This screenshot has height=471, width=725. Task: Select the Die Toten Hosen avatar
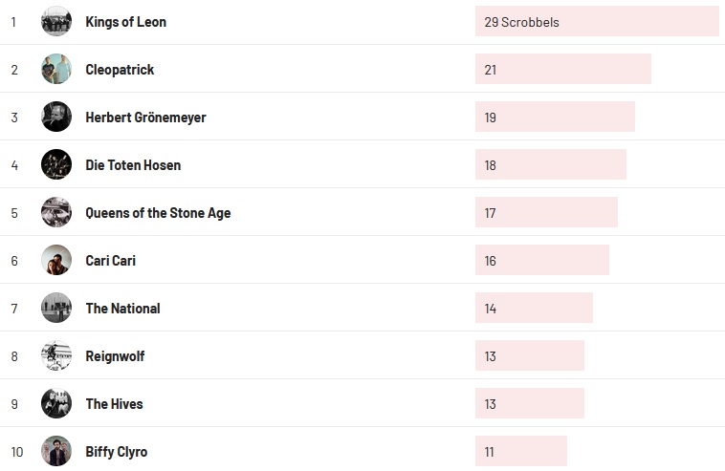pyautogui.click(x=56, y=164)
